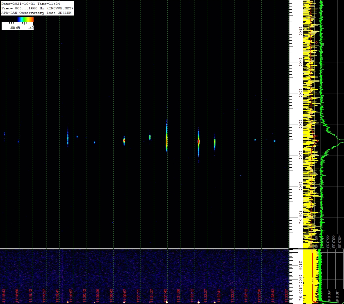This screenshot has width=344, height=304.
Task: Click the 11:20:57 time label
Action: [125, 296]
